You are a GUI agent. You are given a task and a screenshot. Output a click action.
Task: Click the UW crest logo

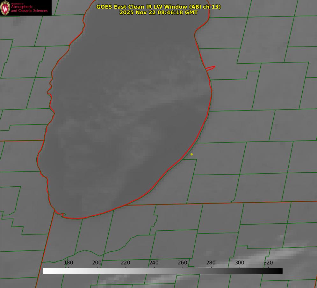[x=5, y=8]
